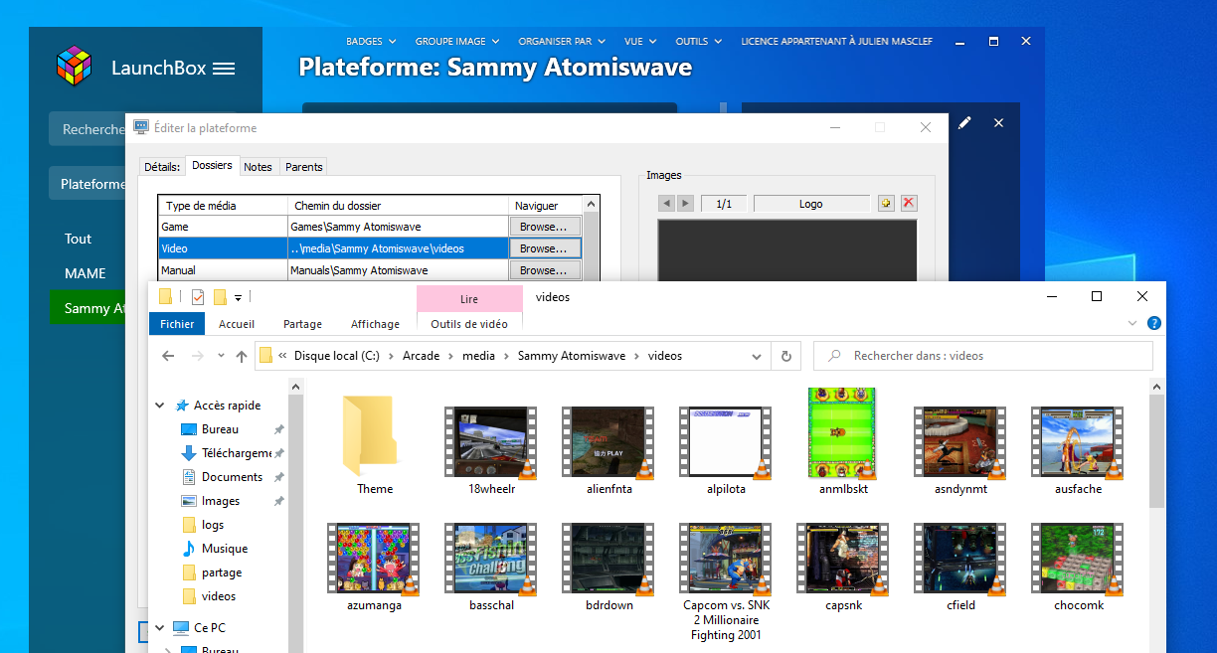Screen dimensions: 1217x653
Task: Select the azumanga video file
Action: (375, 567)
